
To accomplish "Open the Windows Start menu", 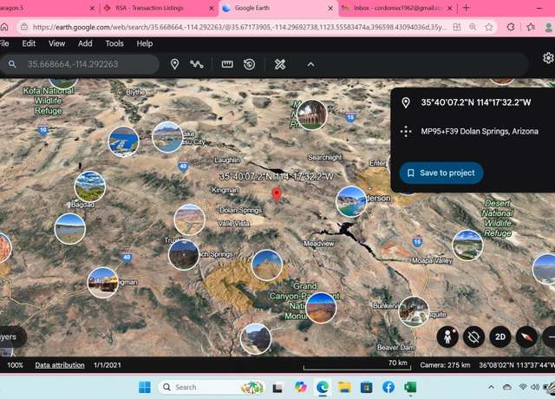I will (145, 387).
